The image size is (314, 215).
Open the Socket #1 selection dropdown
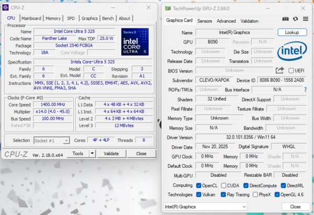(52, 141)
